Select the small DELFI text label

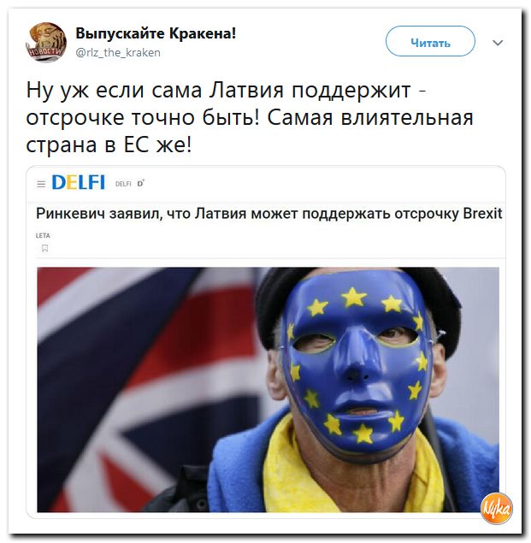(x=123, y=184)
